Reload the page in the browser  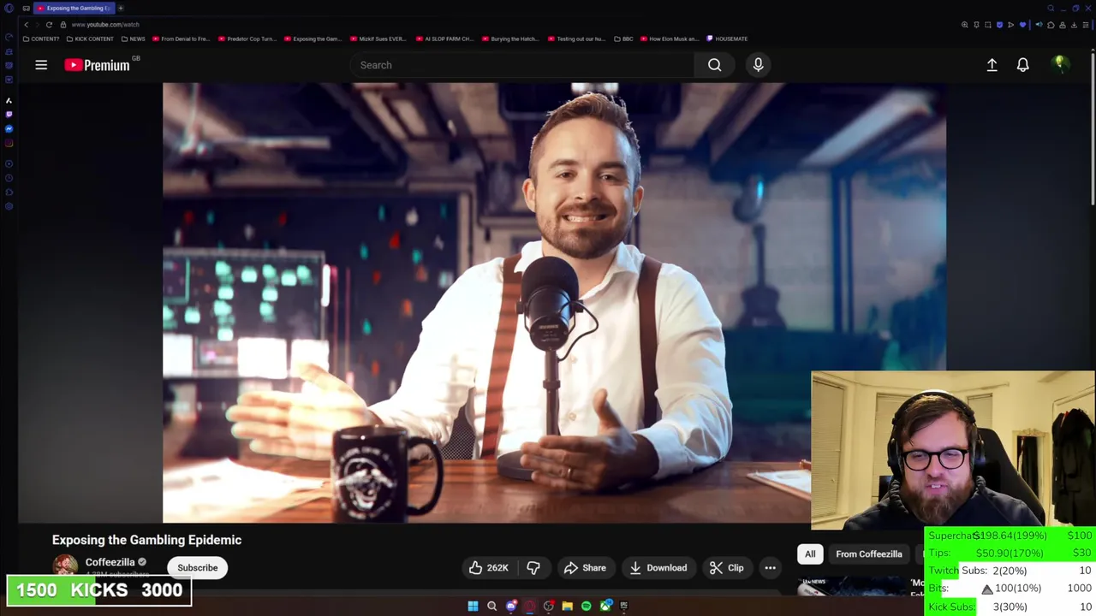click(49, 25)
